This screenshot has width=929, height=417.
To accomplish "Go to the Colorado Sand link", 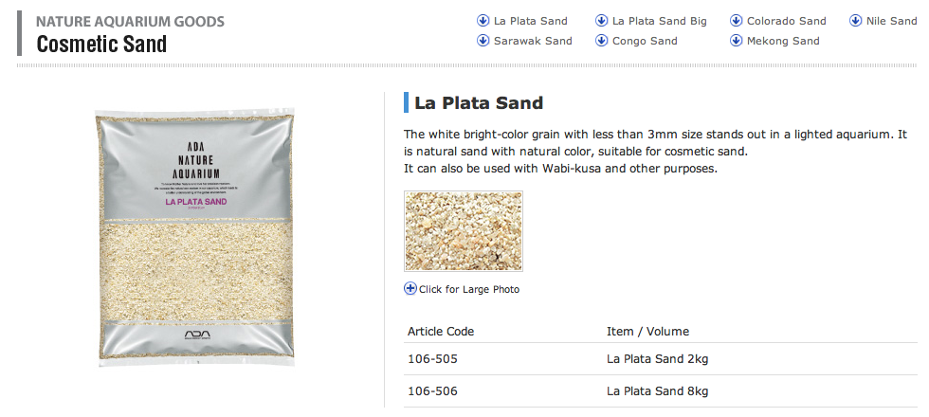I will pyautogui.click(x=786, y=21).
